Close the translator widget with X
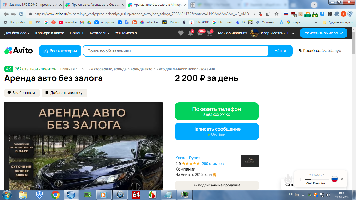The width and height of the screenshot is (356, 200). click(342, 179)
